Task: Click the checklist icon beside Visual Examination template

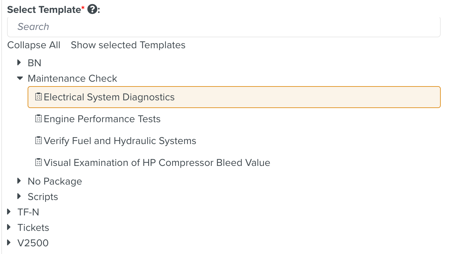Action: pos(38,162)
